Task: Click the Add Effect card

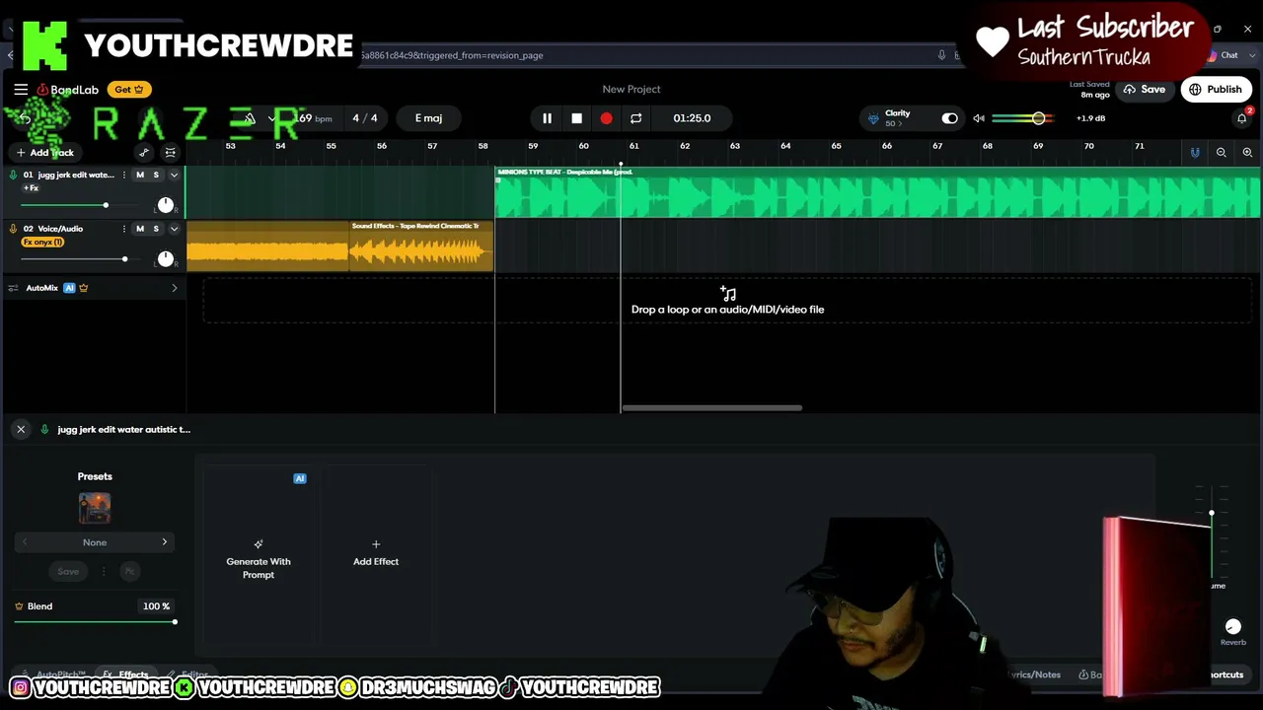Action: click(x=376, y=558)
